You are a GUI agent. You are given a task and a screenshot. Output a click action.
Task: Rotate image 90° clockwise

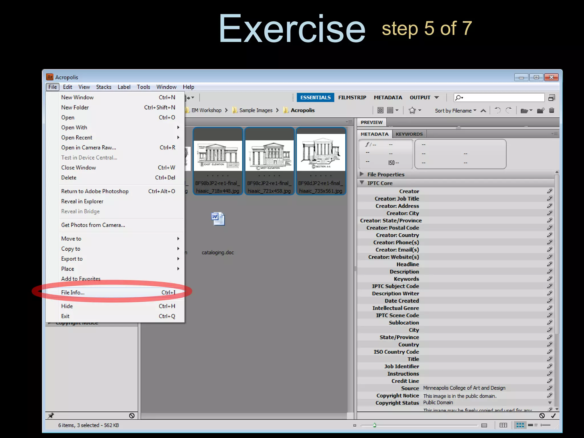(x=508, y=110)
